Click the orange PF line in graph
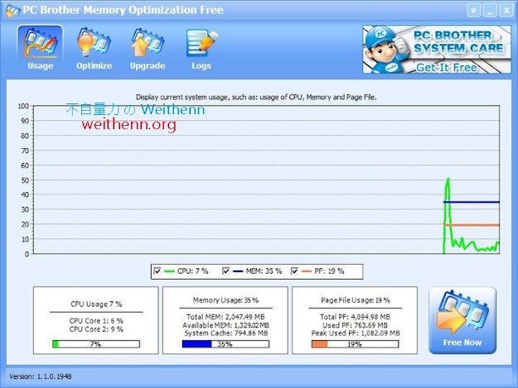 (472, 225)
